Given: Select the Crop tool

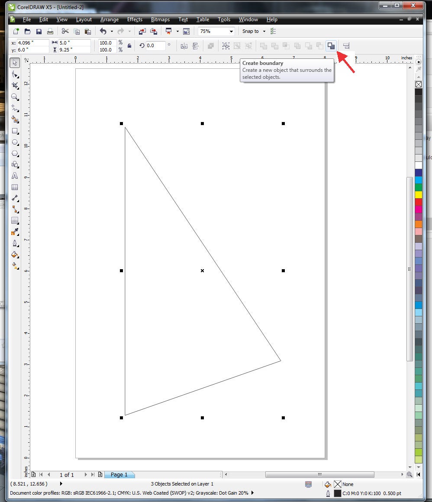Looking at the screenshot, I should click(15, 86).
